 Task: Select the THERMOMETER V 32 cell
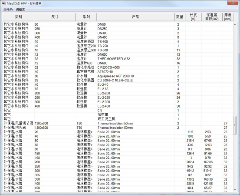[x=114, y=59]
